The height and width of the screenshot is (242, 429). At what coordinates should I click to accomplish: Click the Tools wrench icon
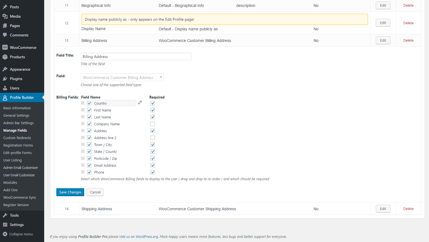click(5, 215)
